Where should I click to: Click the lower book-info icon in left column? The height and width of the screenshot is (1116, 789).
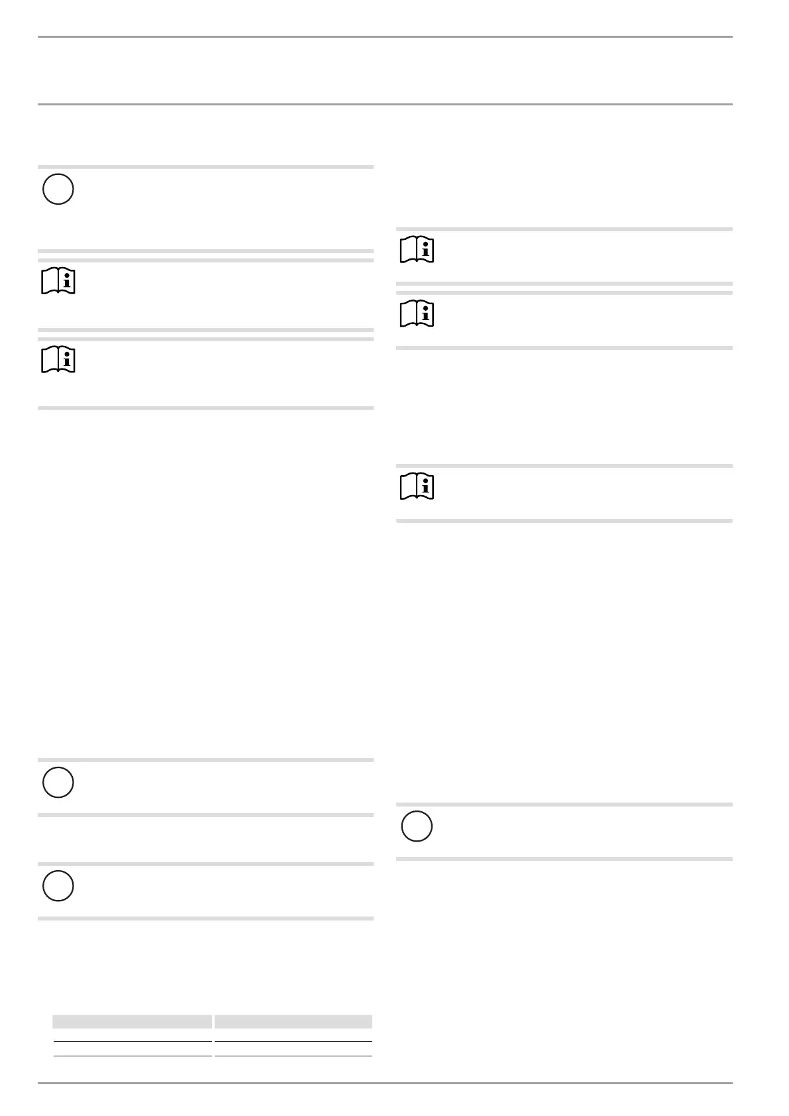click(x=58, y=360)
